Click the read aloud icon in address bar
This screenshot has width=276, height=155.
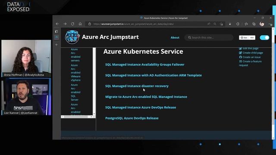(209, 24)
